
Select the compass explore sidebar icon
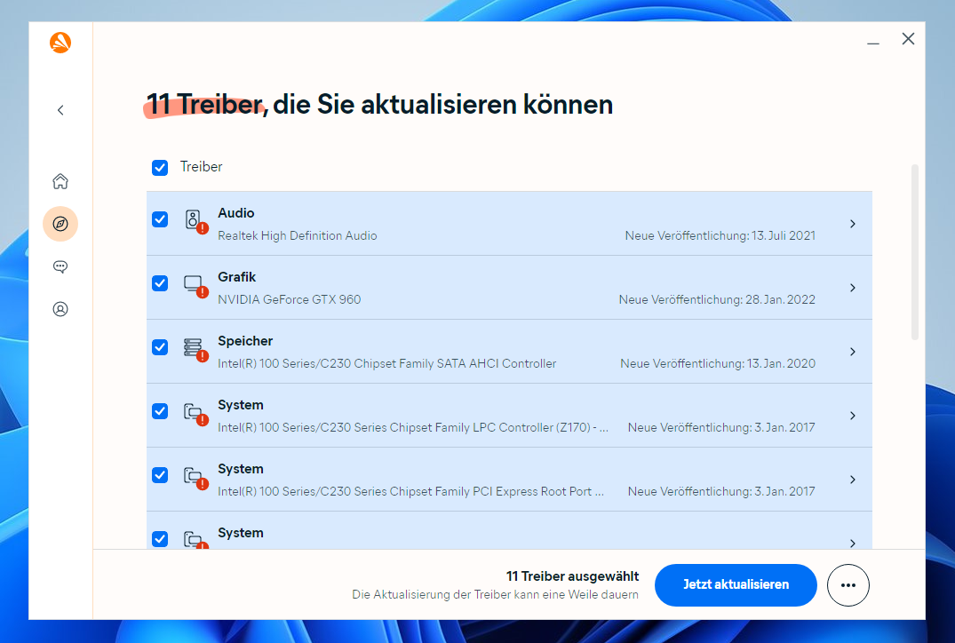60,224
